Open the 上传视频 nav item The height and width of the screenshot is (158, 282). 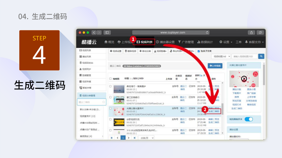pos(125,42)
